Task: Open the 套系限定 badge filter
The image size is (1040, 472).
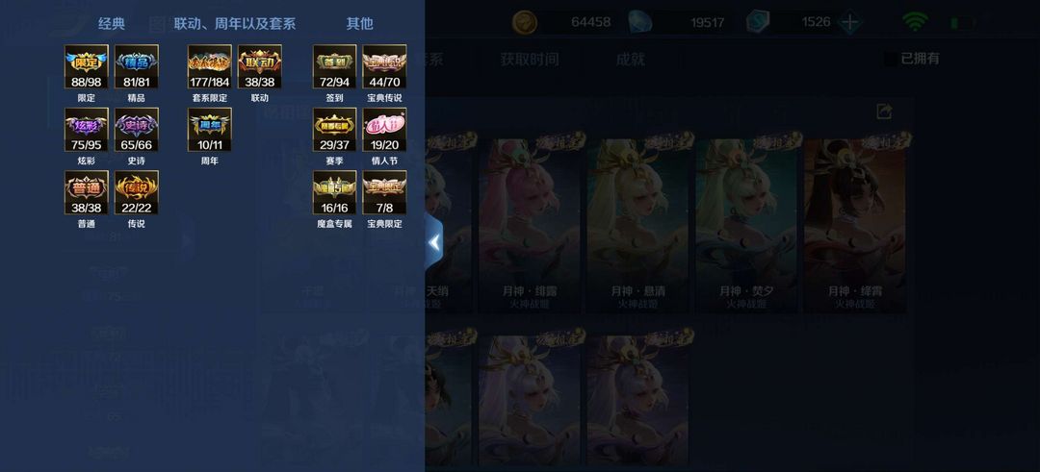Action: [210, 67]
